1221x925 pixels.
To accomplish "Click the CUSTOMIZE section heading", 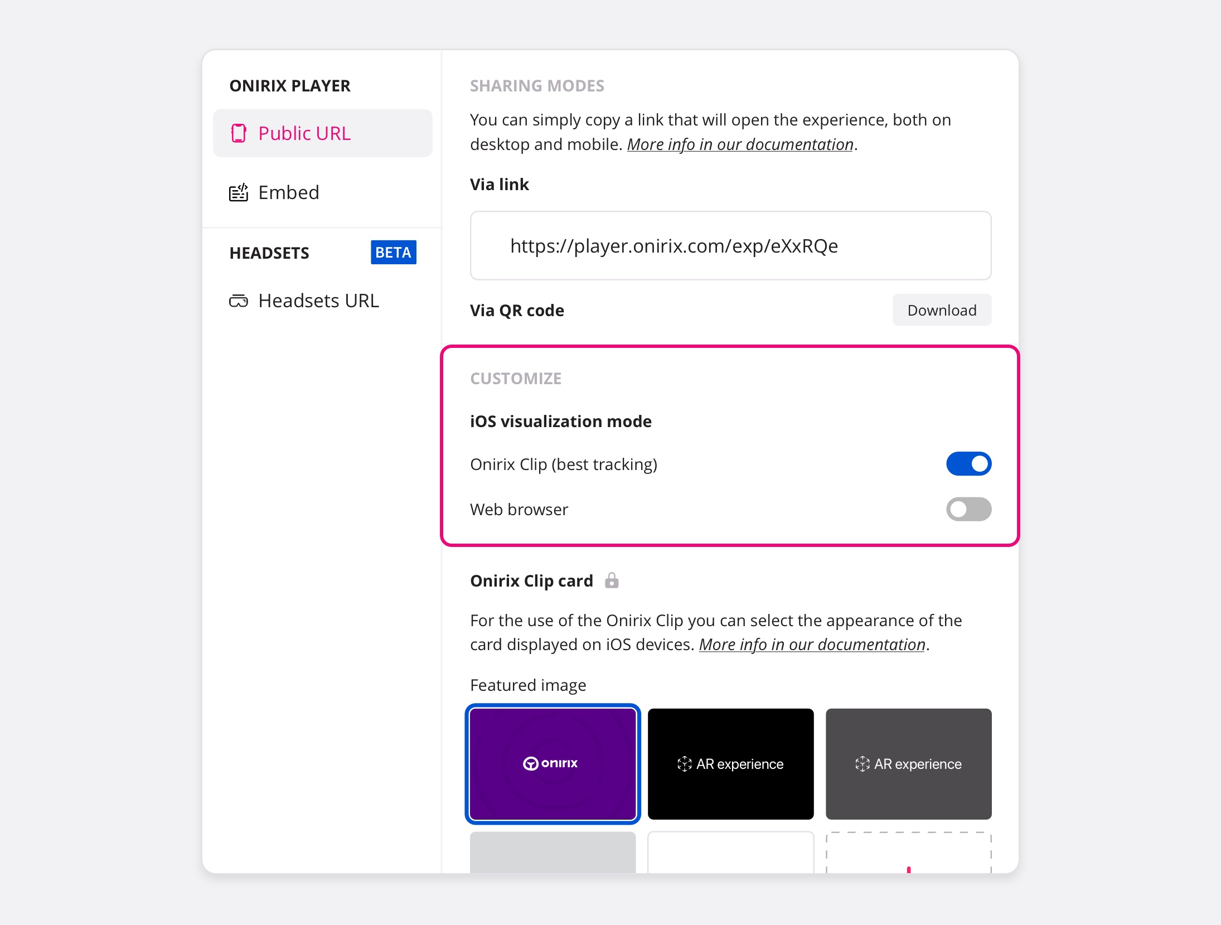I will point(516,379).
